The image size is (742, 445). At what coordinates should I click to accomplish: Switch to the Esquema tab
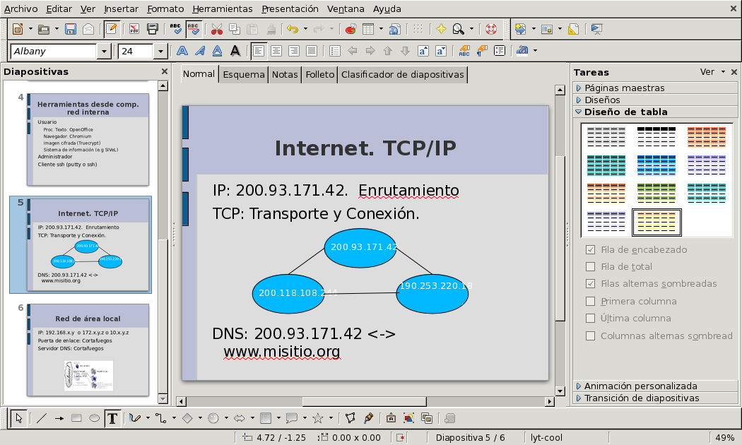click(243, 75)
